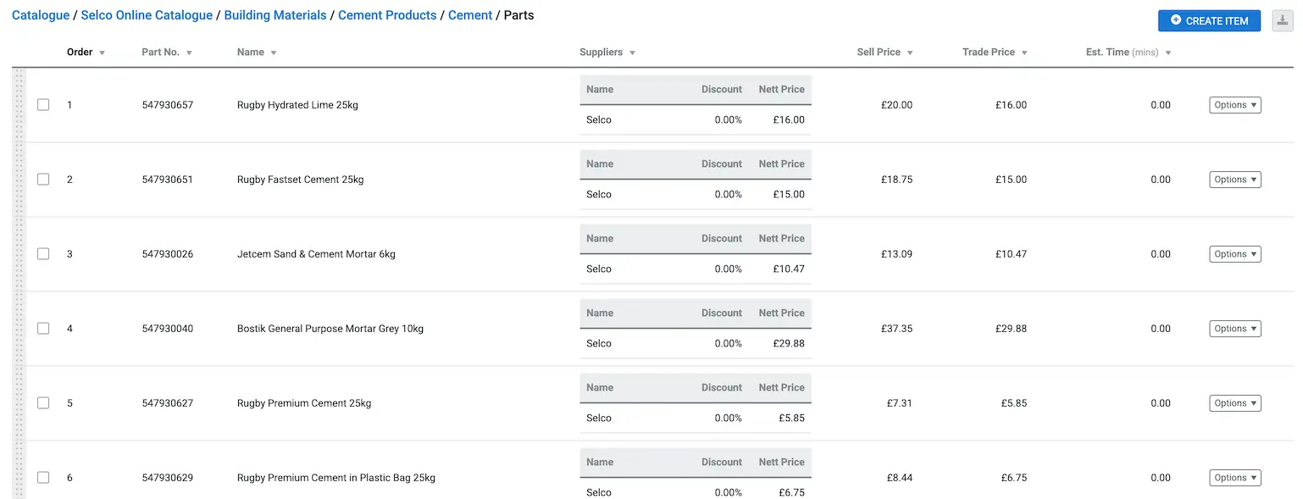Open Options dropdown for Rugby Premium Cement 25kg

1235,403
